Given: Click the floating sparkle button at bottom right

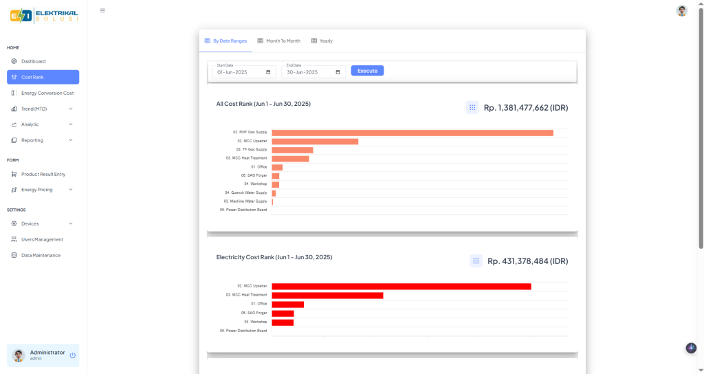Looking at the screenshot, I should click(691, 348).
